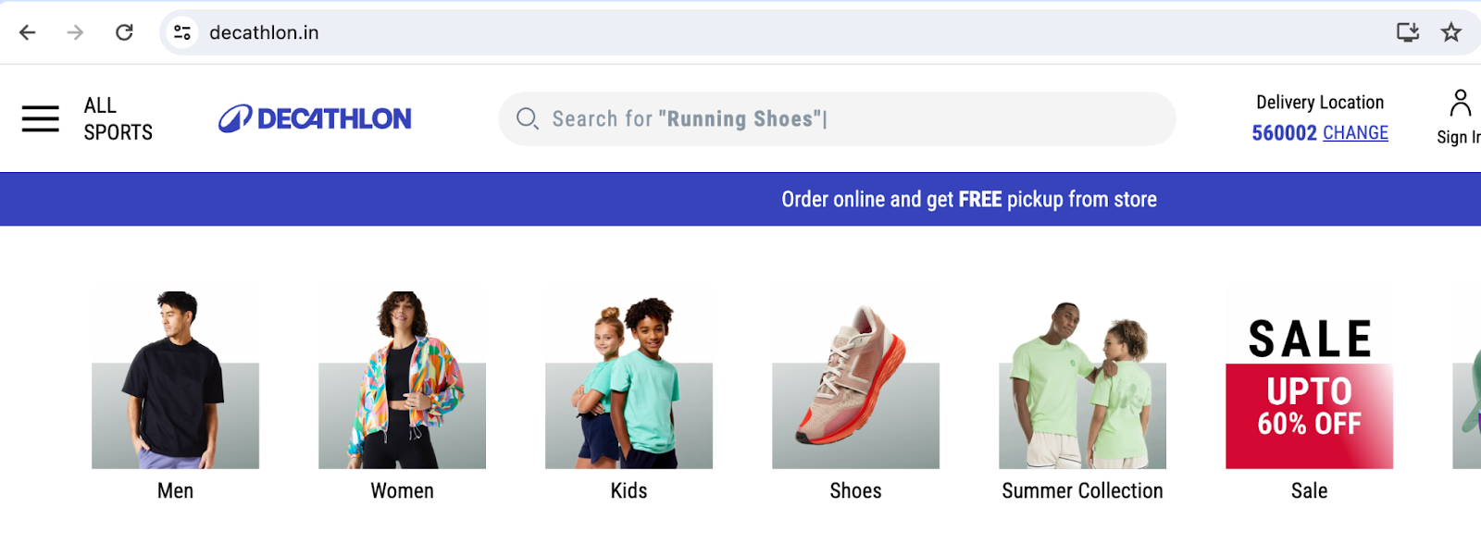Click the search magnifier icon

527,118
